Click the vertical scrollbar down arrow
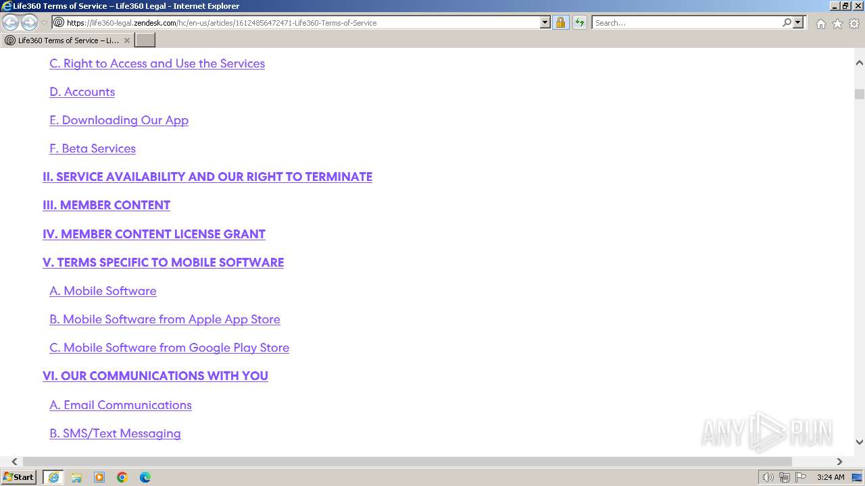The width and height of the screenshot is (865, 486). (859, 442)
